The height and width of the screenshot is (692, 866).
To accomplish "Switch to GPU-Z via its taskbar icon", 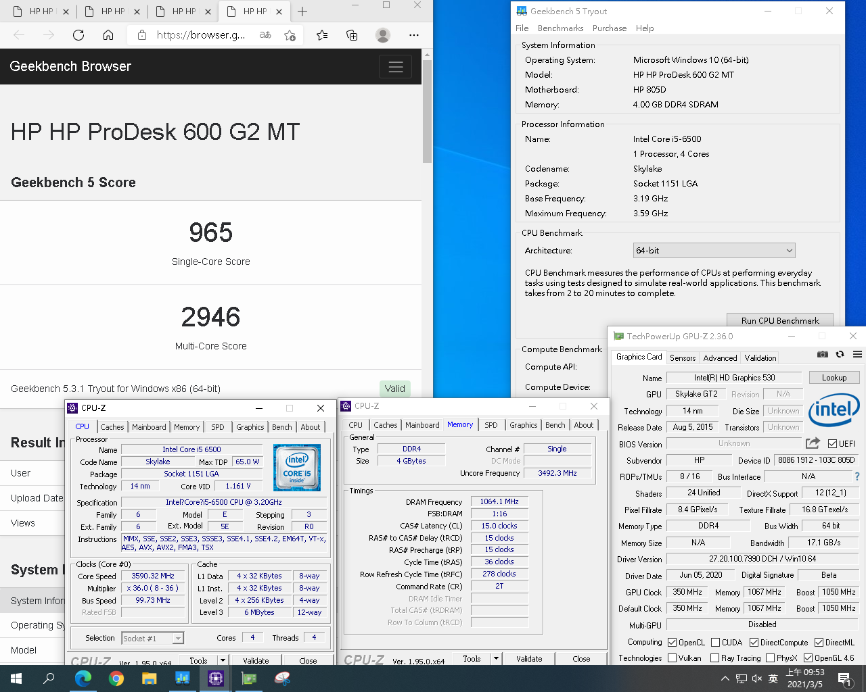I will coord(249,678).
